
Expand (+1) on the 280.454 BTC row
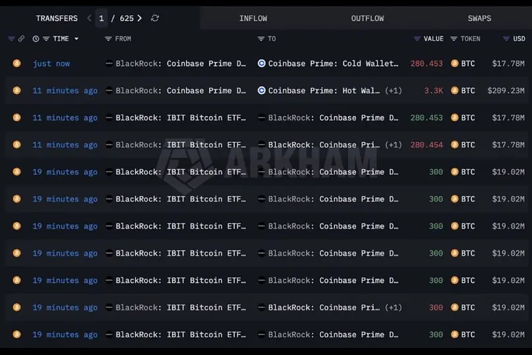click(x=393, y=145)
